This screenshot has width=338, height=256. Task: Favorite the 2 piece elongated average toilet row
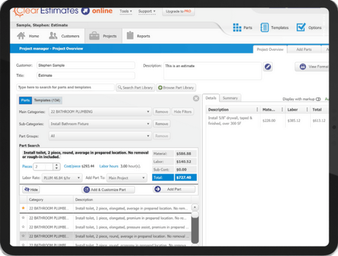[x=23, y=208]
